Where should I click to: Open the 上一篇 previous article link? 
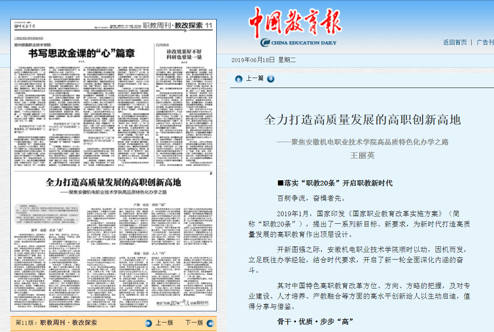(255, 78)
